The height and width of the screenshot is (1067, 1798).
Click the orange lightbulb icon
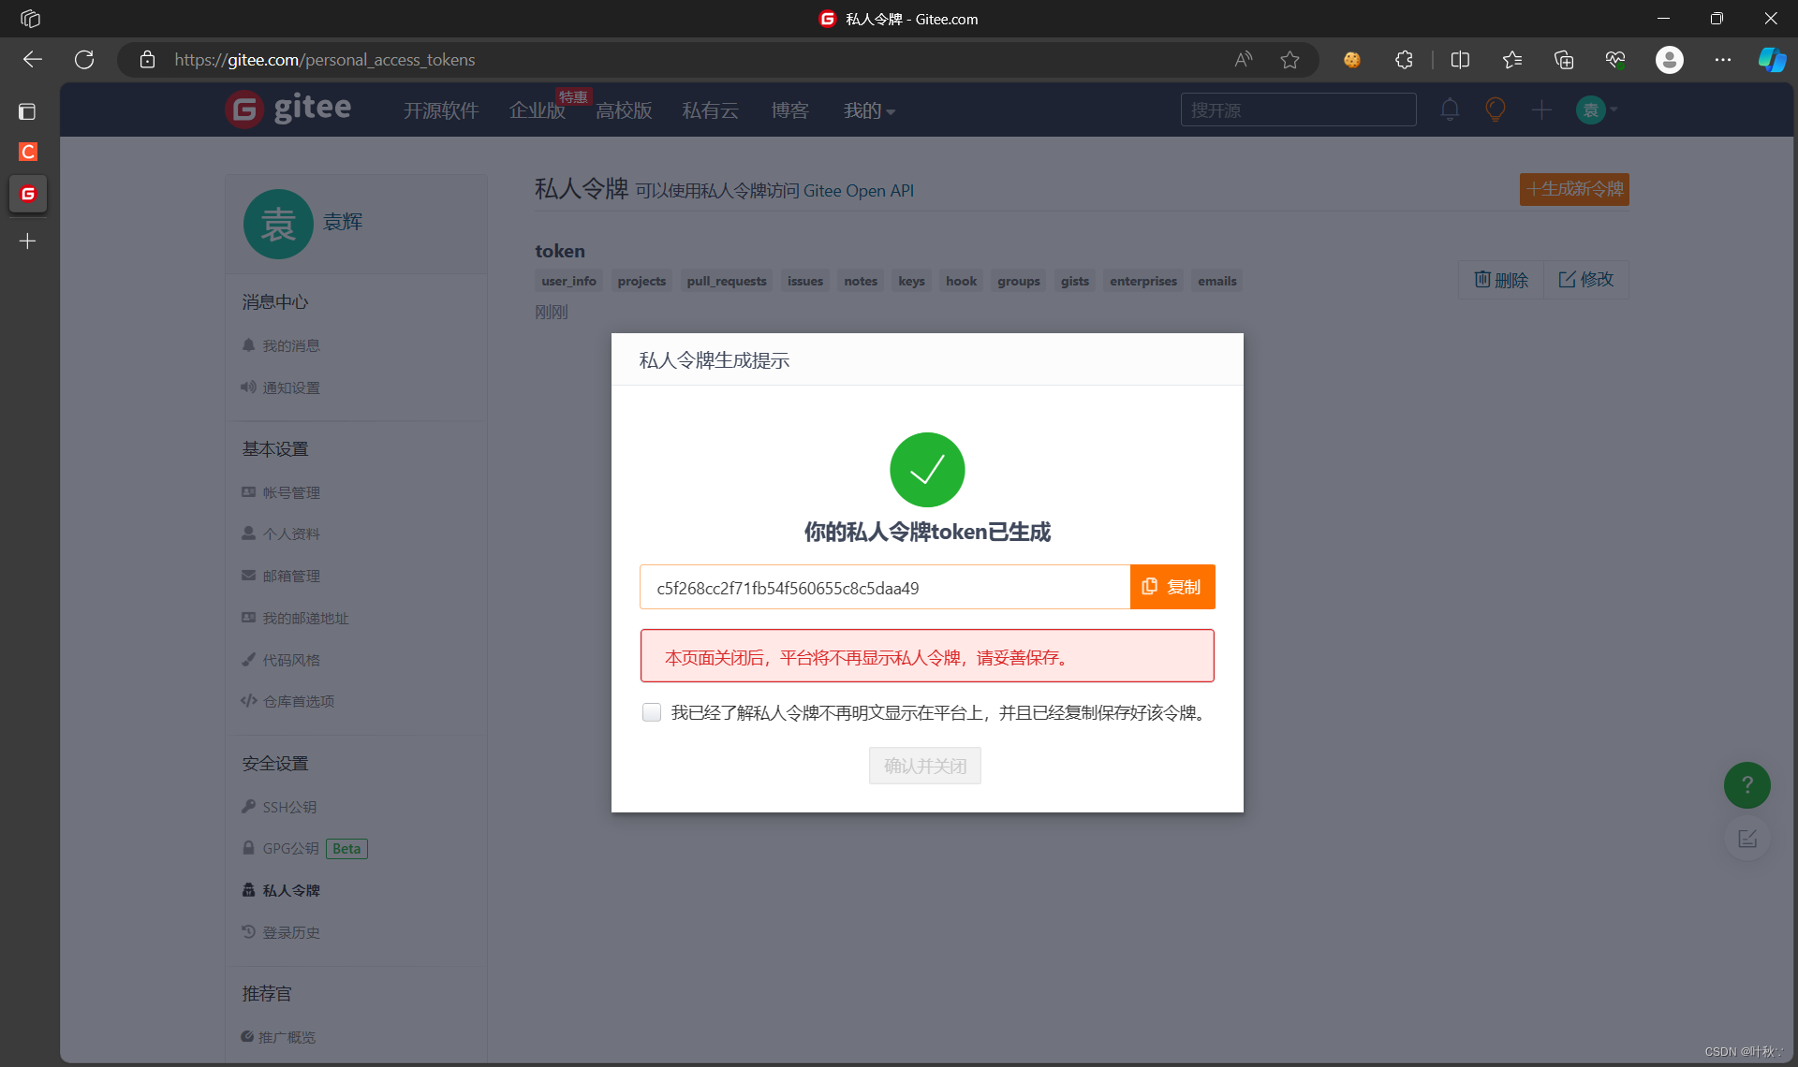point(1496,110)
